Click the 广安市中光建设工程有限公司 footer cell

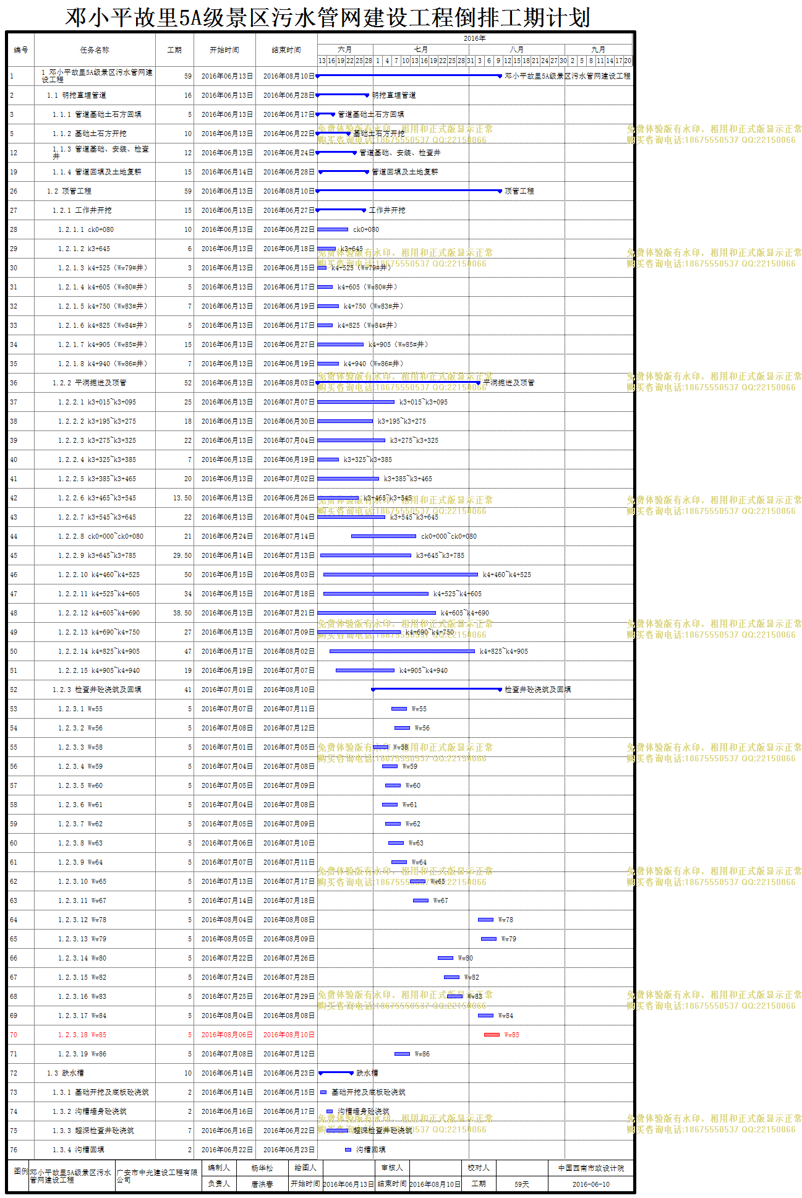158,1176
